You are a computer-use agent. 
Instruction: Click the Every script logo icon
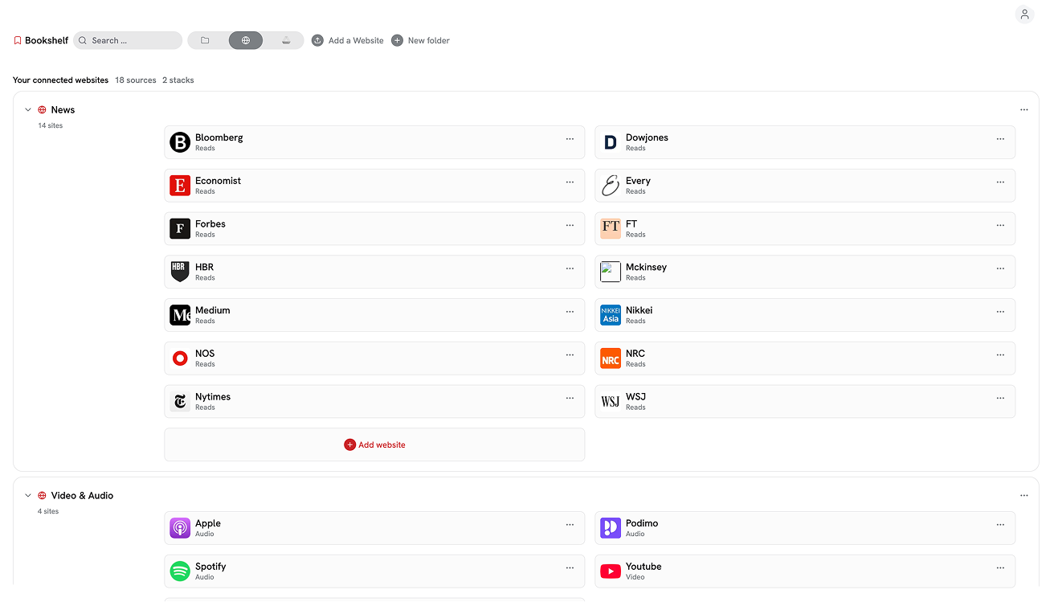tap(611, 186)
